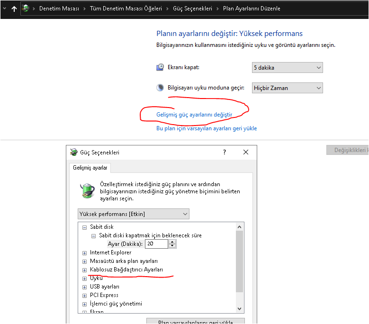Open the breadcrumb arrow after Denetim Masası

84,9
